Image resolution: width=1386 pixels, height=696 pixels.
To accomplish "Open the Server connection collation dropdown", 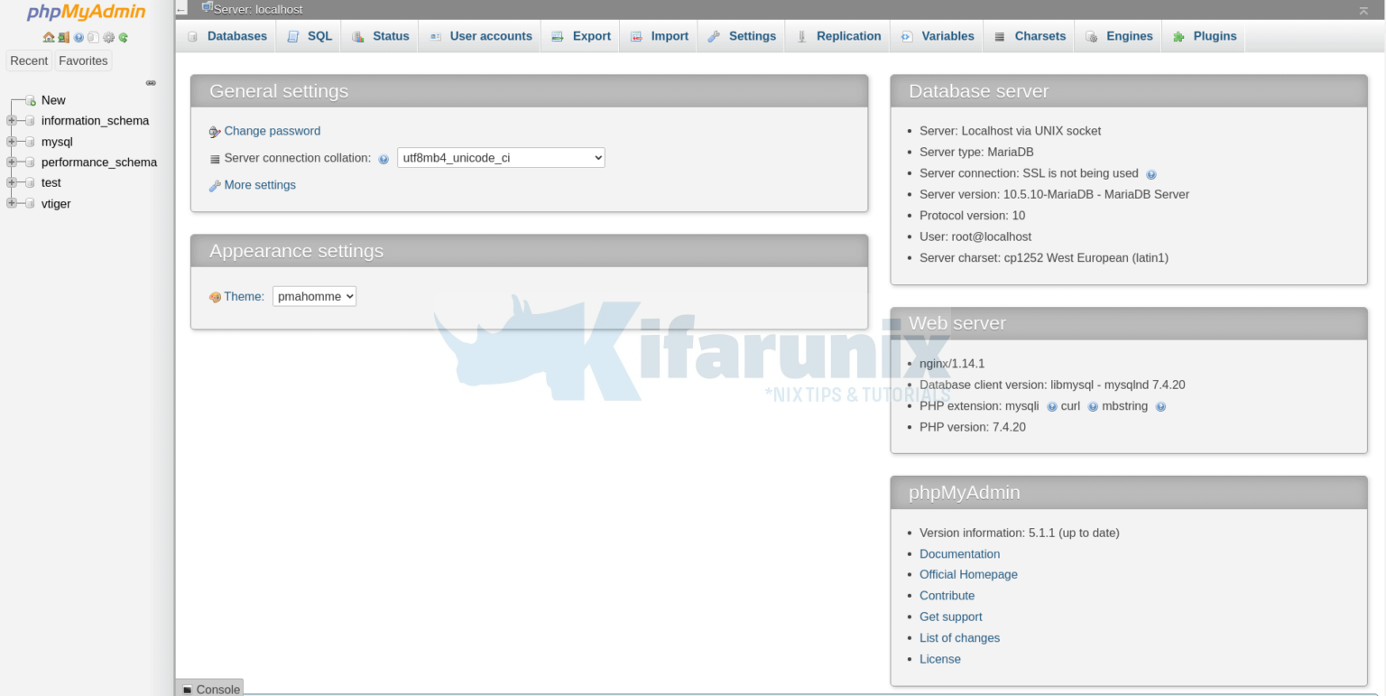I will pyautogui.click(x=501, y=157).
